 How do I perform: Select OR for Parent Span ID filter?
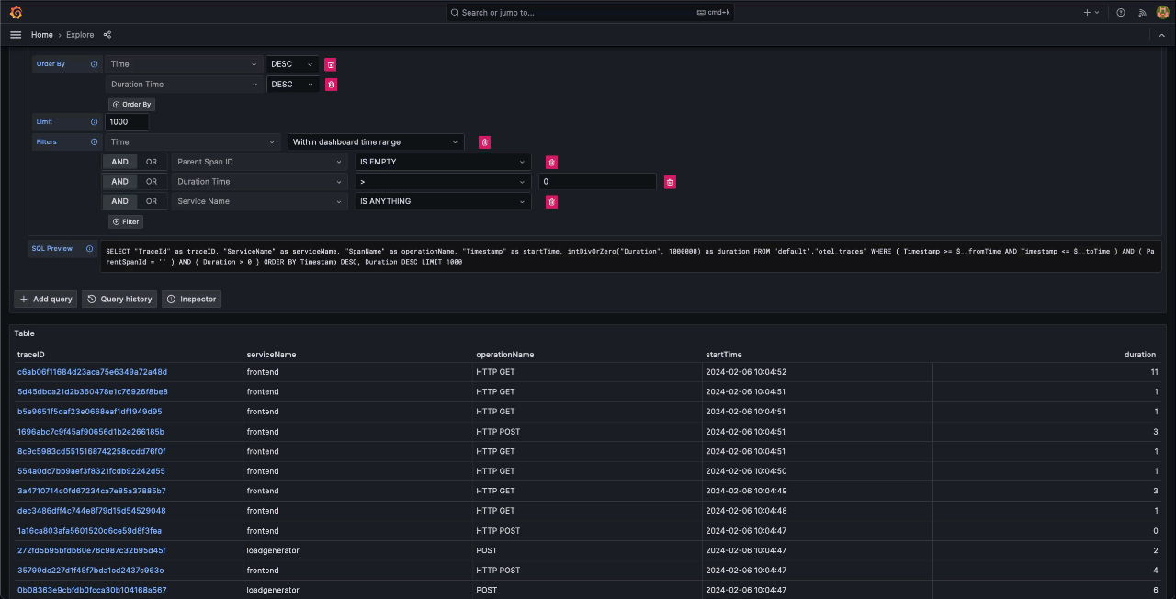tap(152, 162)
